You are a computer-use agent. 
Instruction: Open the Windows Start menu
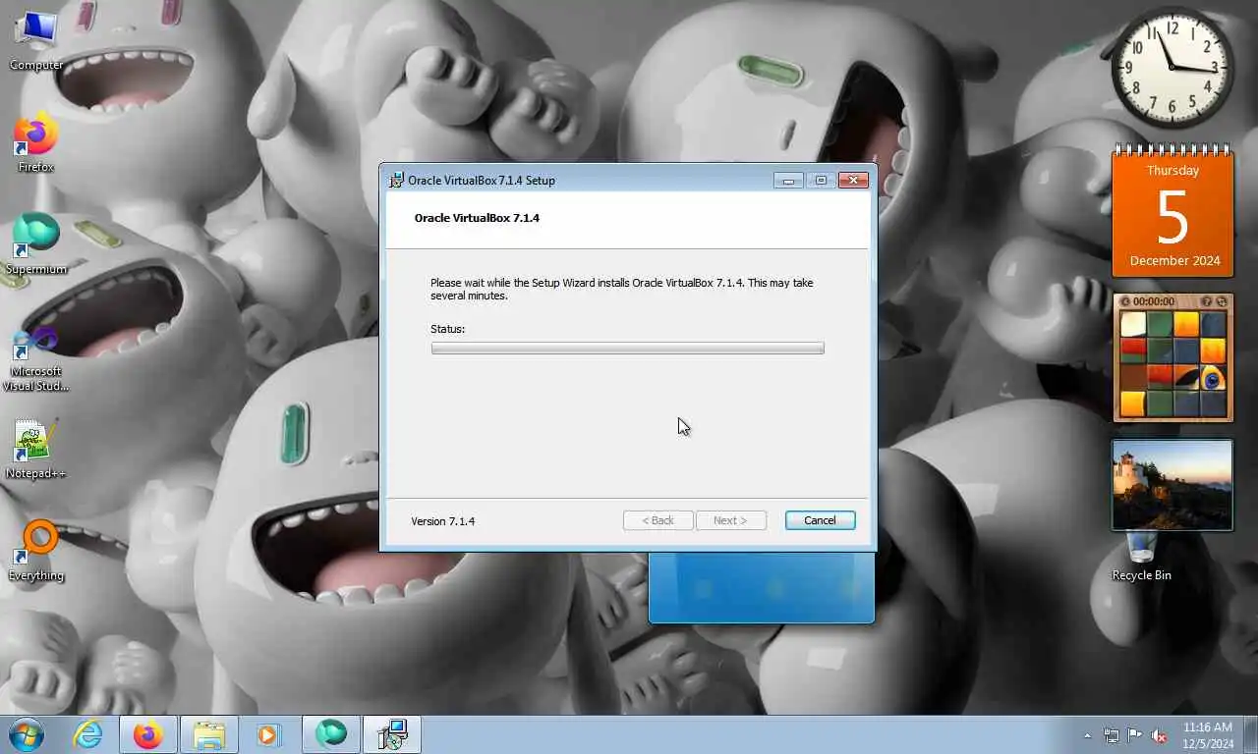pyautogui.click(x=27, y=734)
